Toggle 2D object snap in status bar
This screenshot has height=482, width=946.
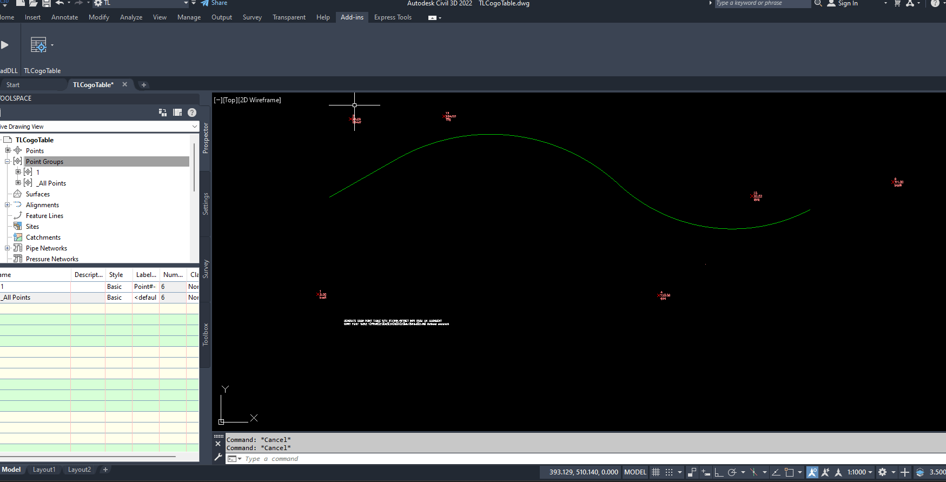pos(789,472)
